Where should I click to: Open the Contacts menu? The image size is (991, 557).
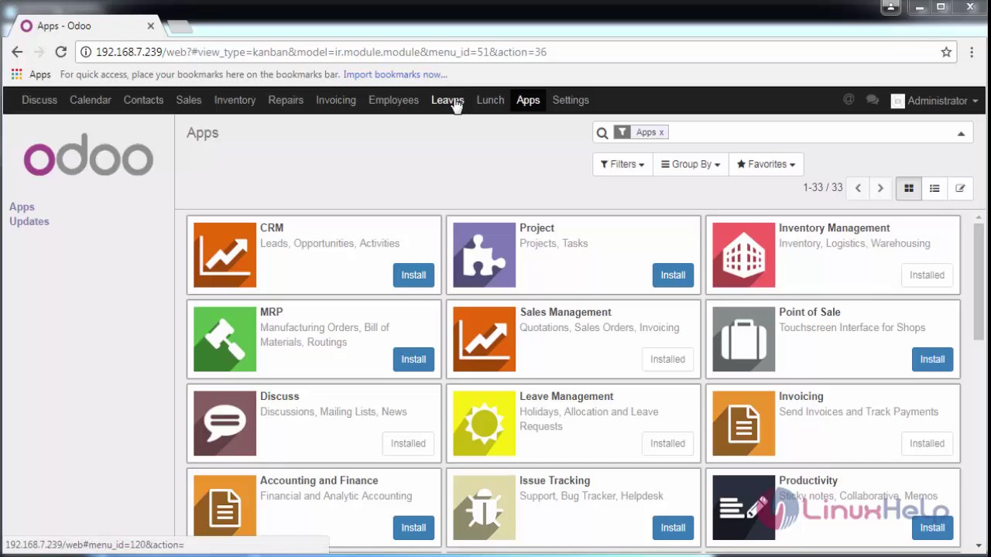click(143, 100)
